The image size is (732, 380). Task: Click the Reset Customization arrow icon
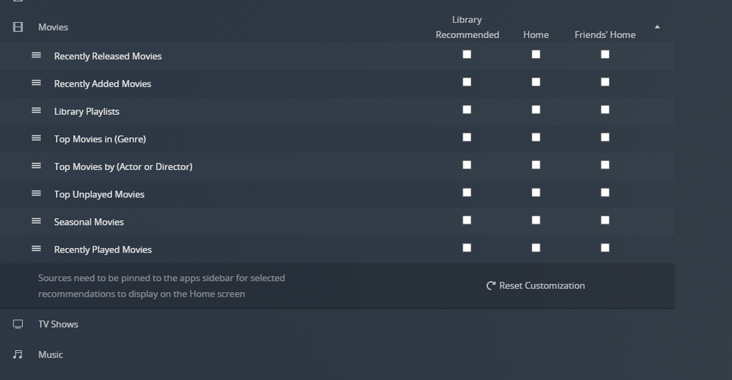[491, 285]
